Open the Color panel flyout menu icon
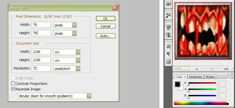Screen dimensions: 235x108 [x=231, y=78]
